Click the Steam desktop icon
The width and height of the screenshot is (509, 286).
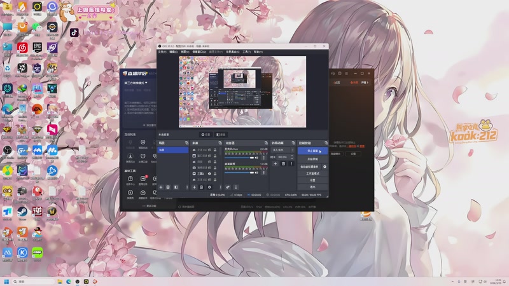click(22, 214)
